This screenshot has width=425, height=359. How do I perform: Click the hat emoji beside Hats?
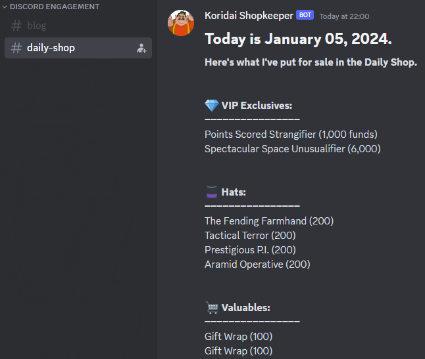[211, 192]
